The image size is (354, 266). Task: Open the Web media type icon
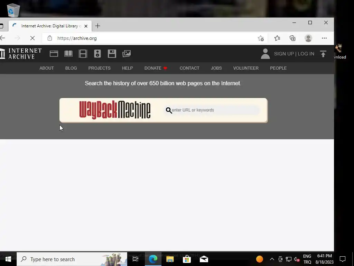point(54,54)
